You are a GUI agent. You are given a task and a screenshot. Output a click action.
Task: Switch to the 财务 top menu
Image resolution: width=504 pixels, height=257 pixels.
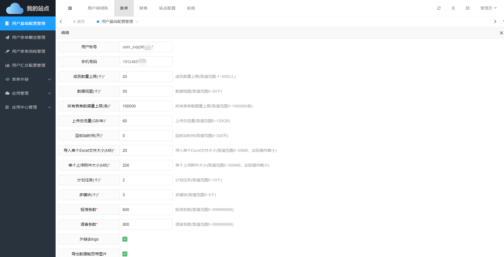coord(143,8)
